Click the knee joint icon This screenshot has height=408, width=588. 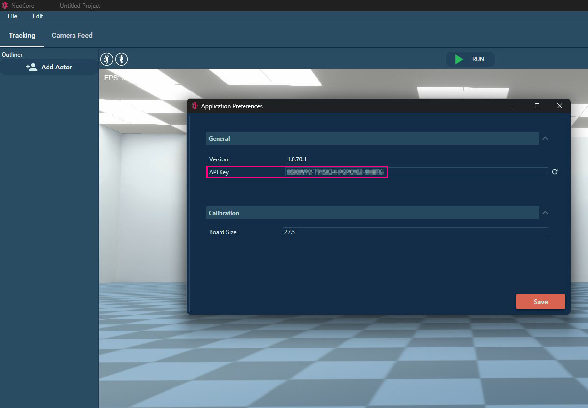tap(122, 59)
